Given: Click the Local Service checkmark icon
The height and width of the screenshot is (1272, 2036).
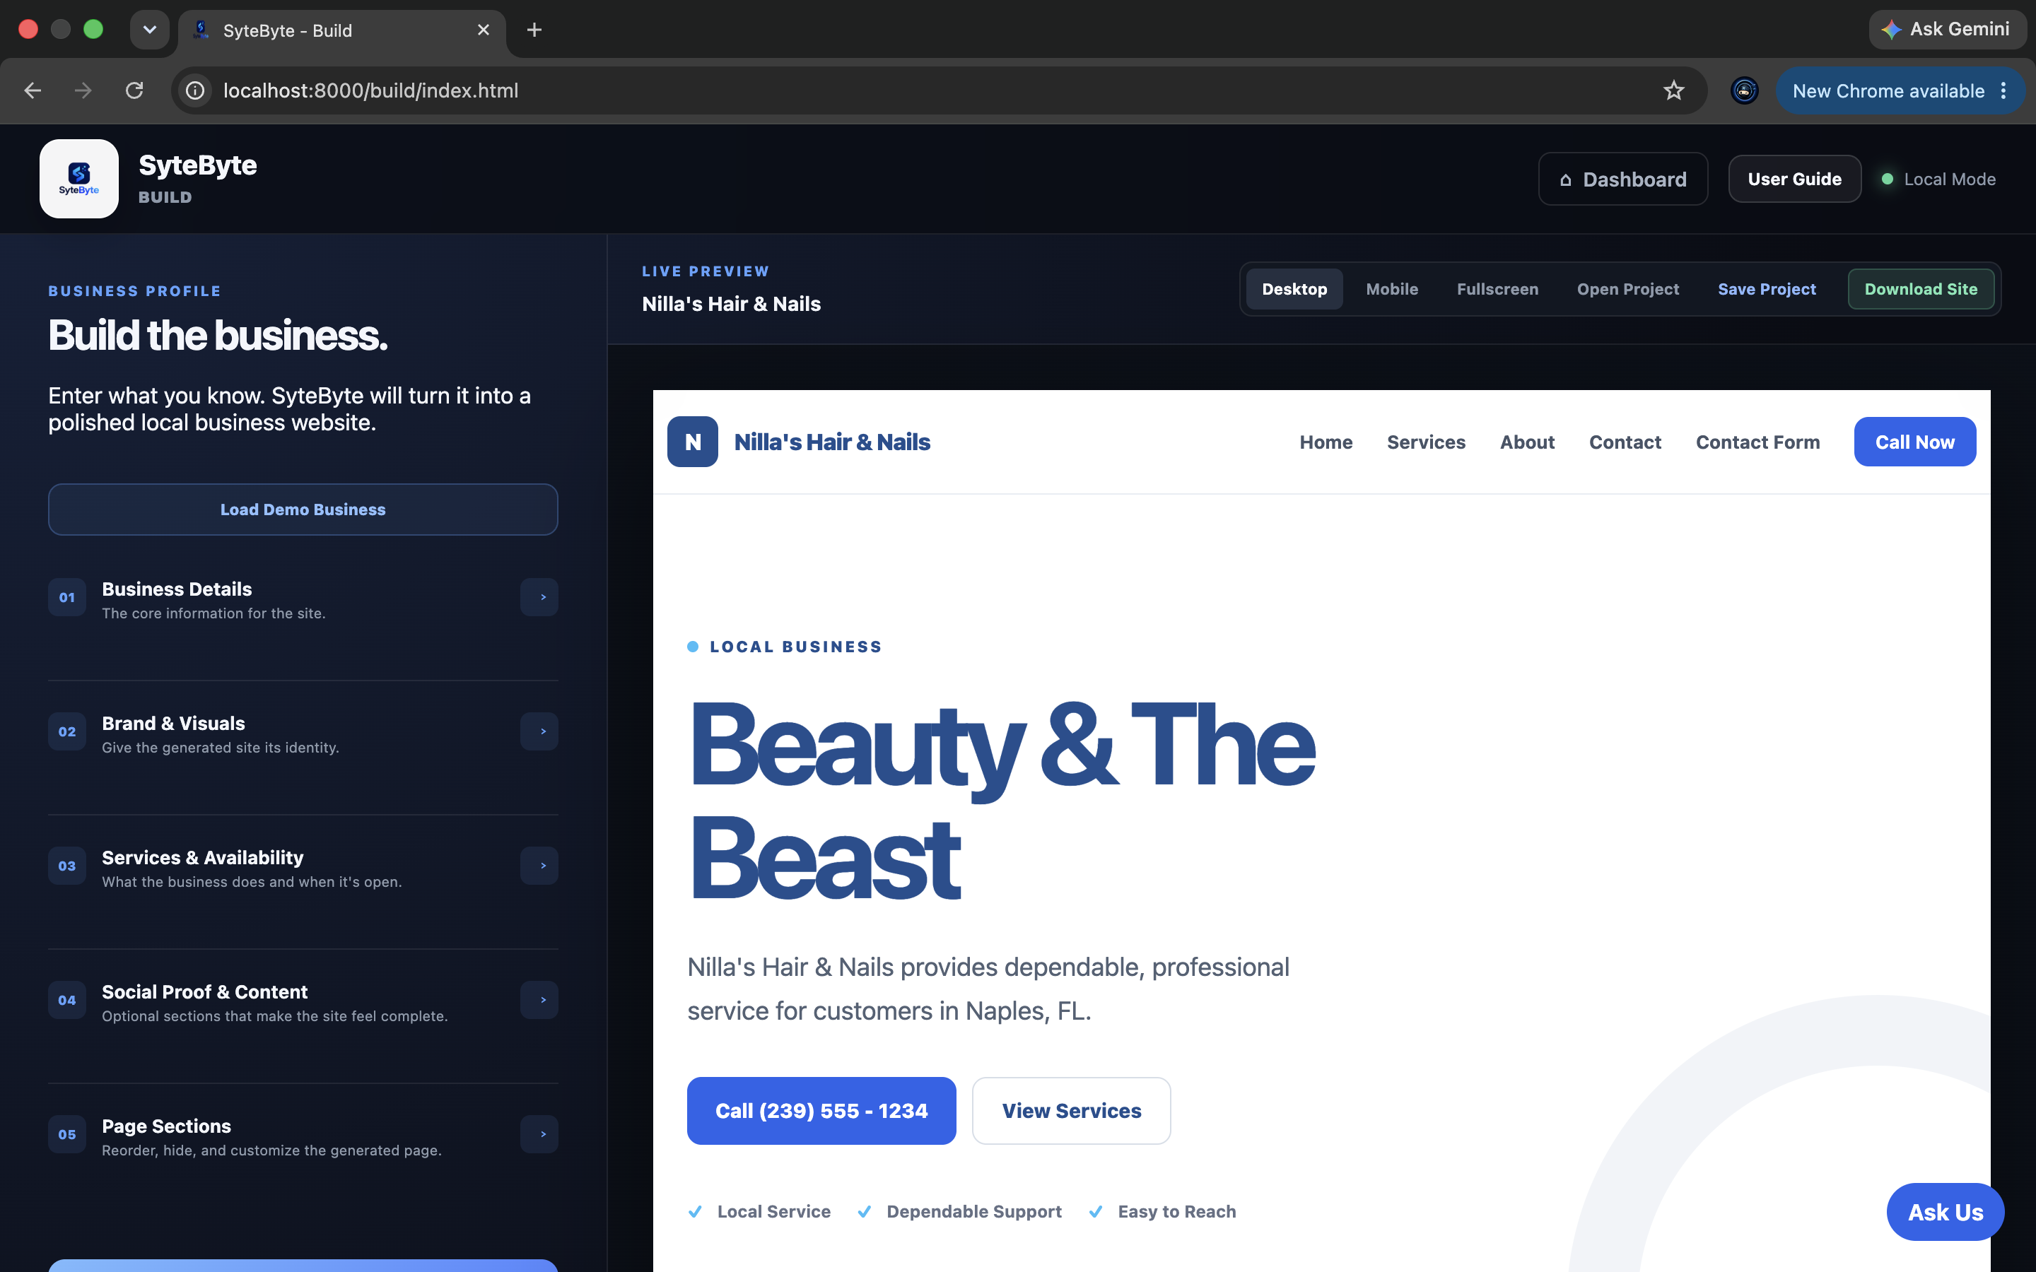Looking at the screenshot, I should [695, 1211].
